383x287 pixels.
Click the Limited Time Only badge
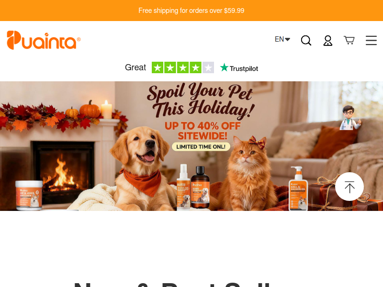[x=201, y=147]
